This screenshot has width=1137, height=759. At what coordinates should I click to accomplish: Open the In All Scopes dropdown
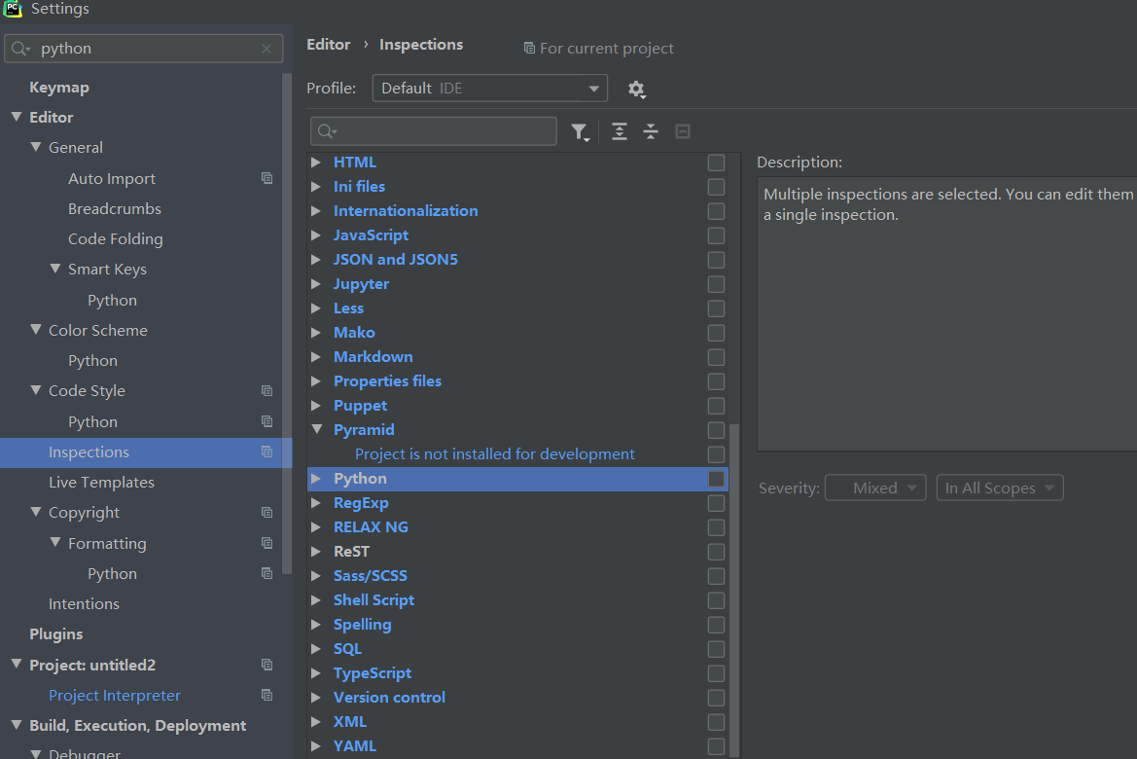(x=999, y=488)
